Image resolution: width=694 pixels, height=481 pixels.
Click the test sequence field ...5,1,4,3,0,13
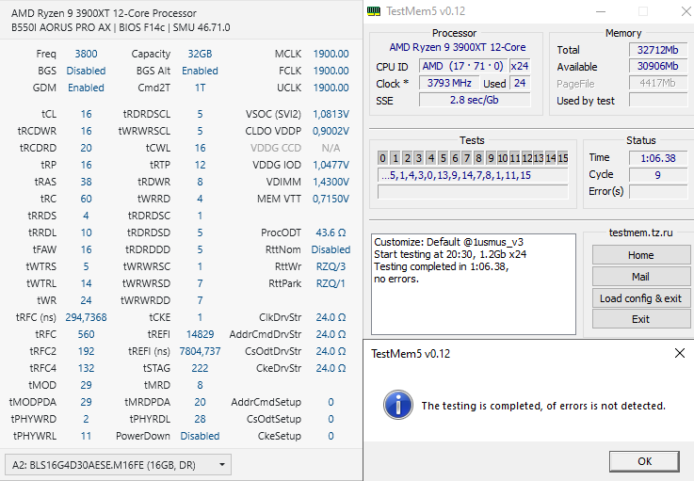coord(473,175)
